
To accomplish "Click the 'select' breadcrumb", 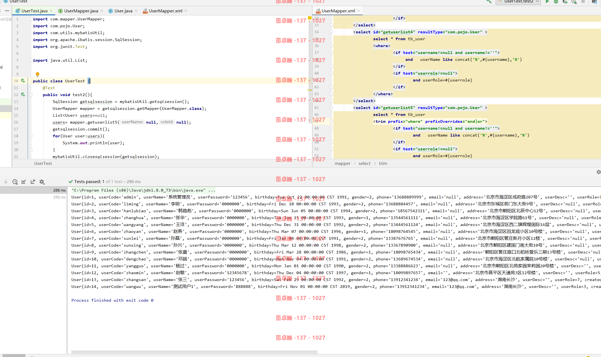I will coord(365,163).
